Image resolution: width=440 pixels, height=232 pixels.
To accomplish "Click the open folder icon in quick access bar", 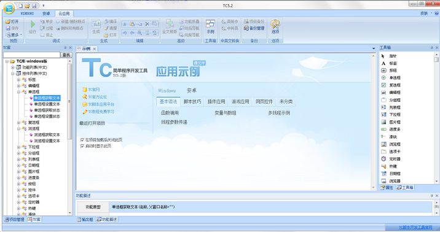I will [x=27, y=6].
